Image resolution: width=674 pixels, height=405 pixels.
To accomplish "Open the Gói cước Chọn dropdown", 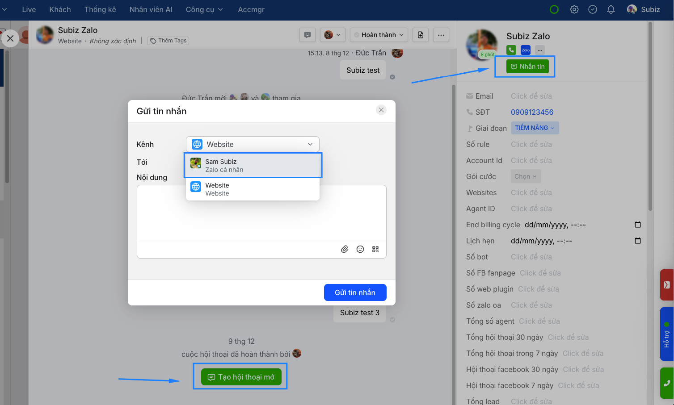I will coord(526,176).
